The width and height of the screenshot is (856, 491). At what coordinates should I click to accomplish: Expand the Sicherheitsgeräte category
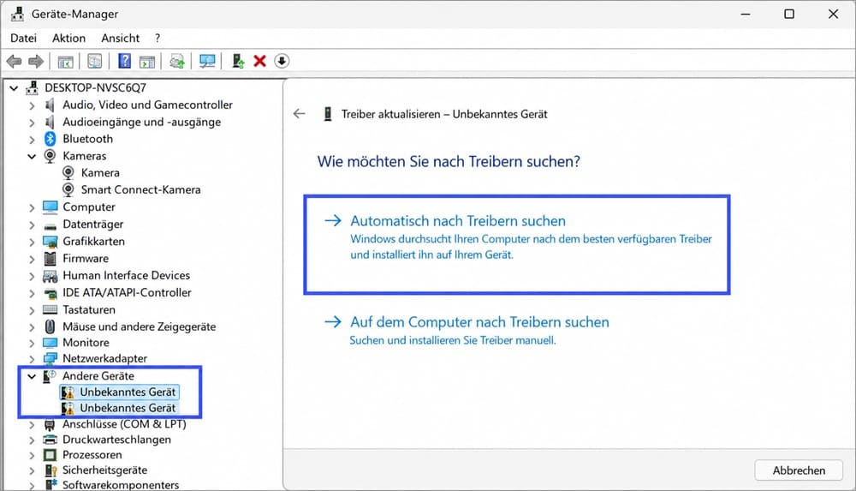32,470
